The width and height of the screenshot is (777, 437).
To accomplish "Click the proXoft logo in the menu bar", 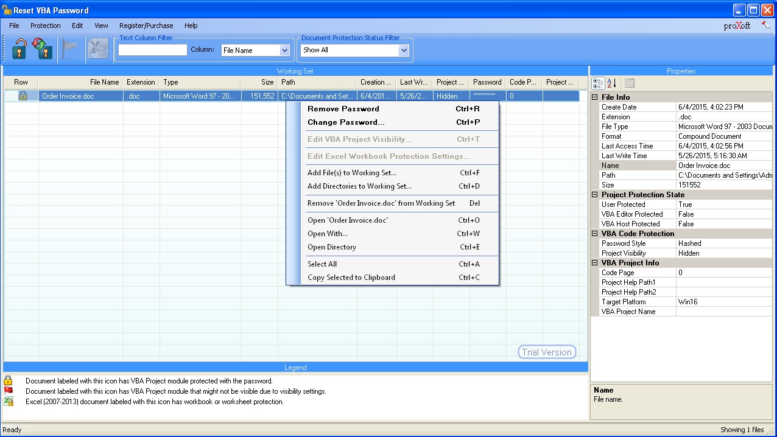I will (737, 26).
